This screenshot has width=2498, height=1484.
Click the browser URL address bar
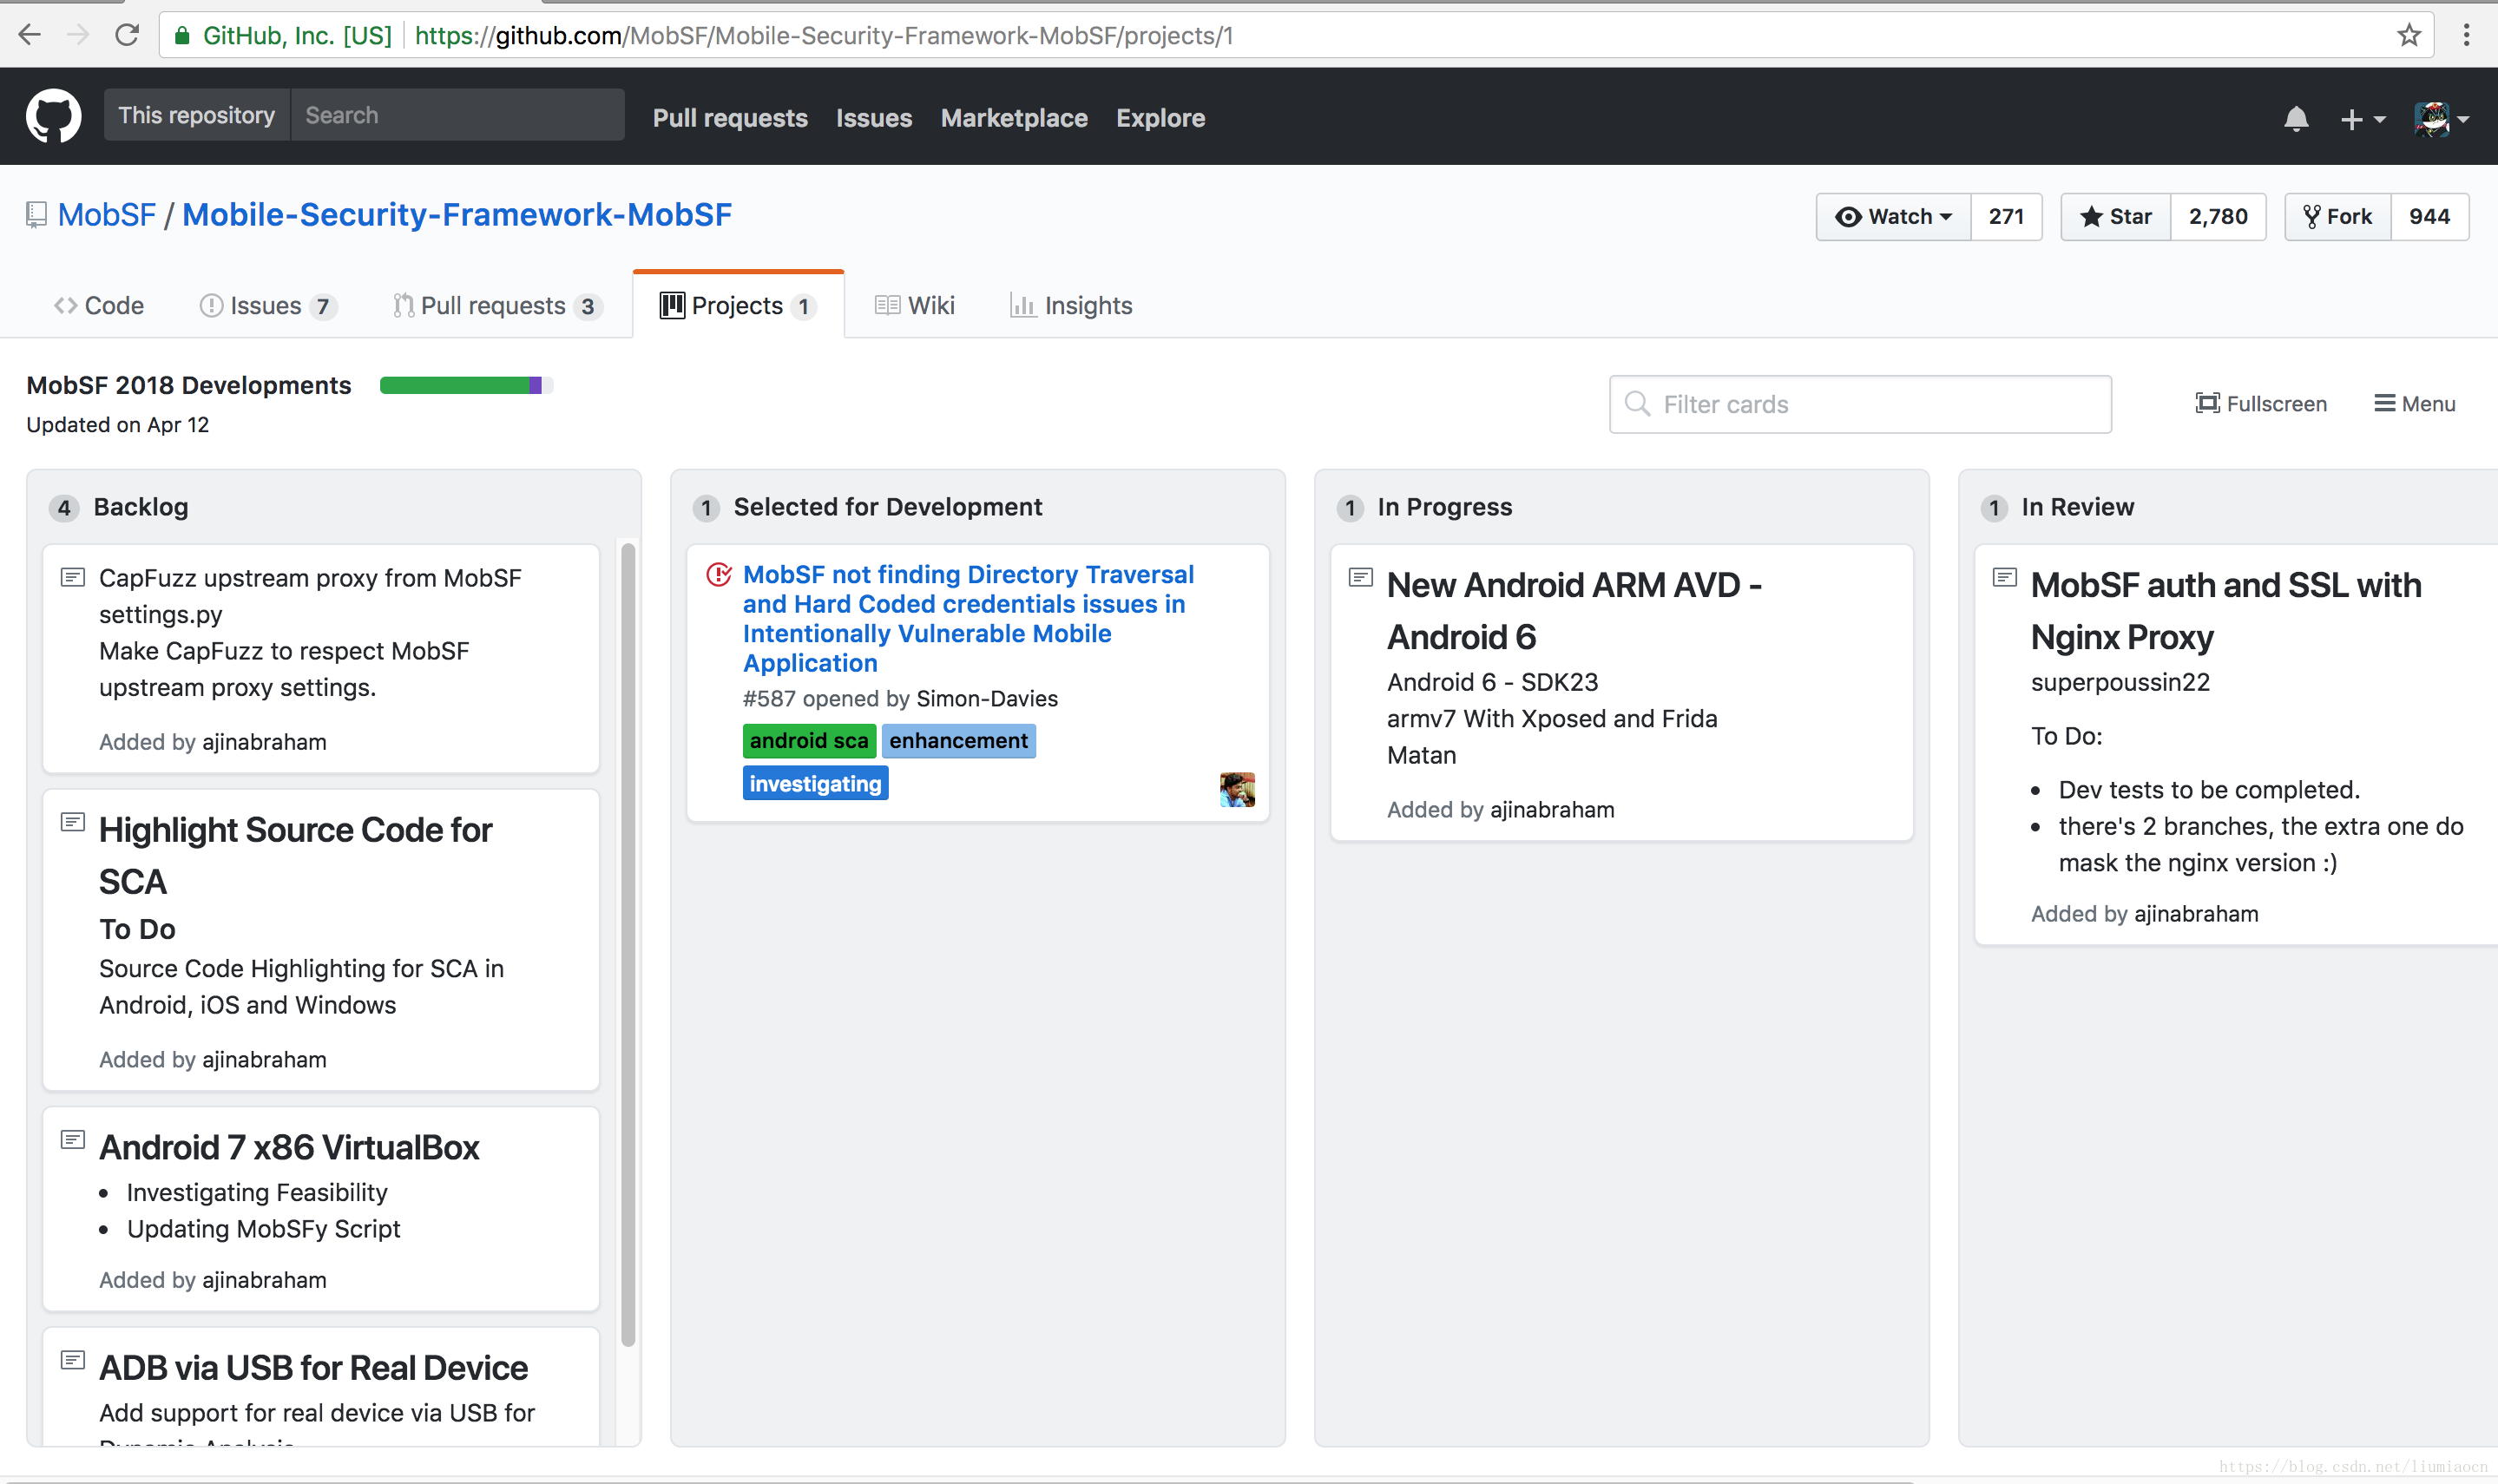click(1295, 35)
